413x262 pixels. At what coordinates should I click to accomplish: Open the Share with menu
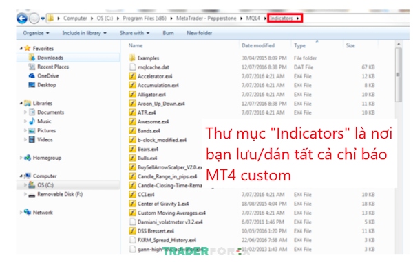135,33
